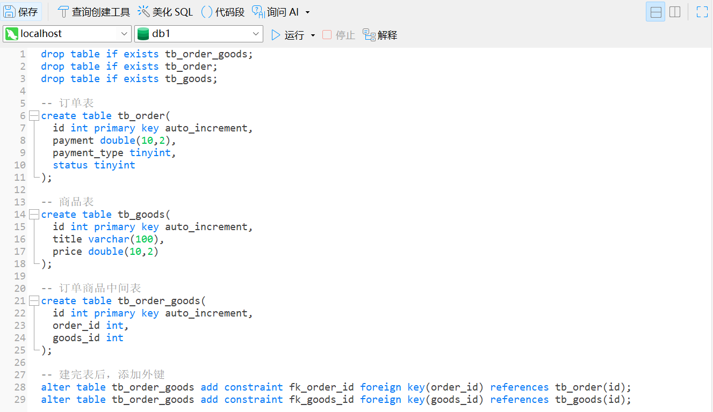The height and width of the screenshot is (412, 713).
Task: Collapse the create table tb_order_goods block
Action: (34, 301)
